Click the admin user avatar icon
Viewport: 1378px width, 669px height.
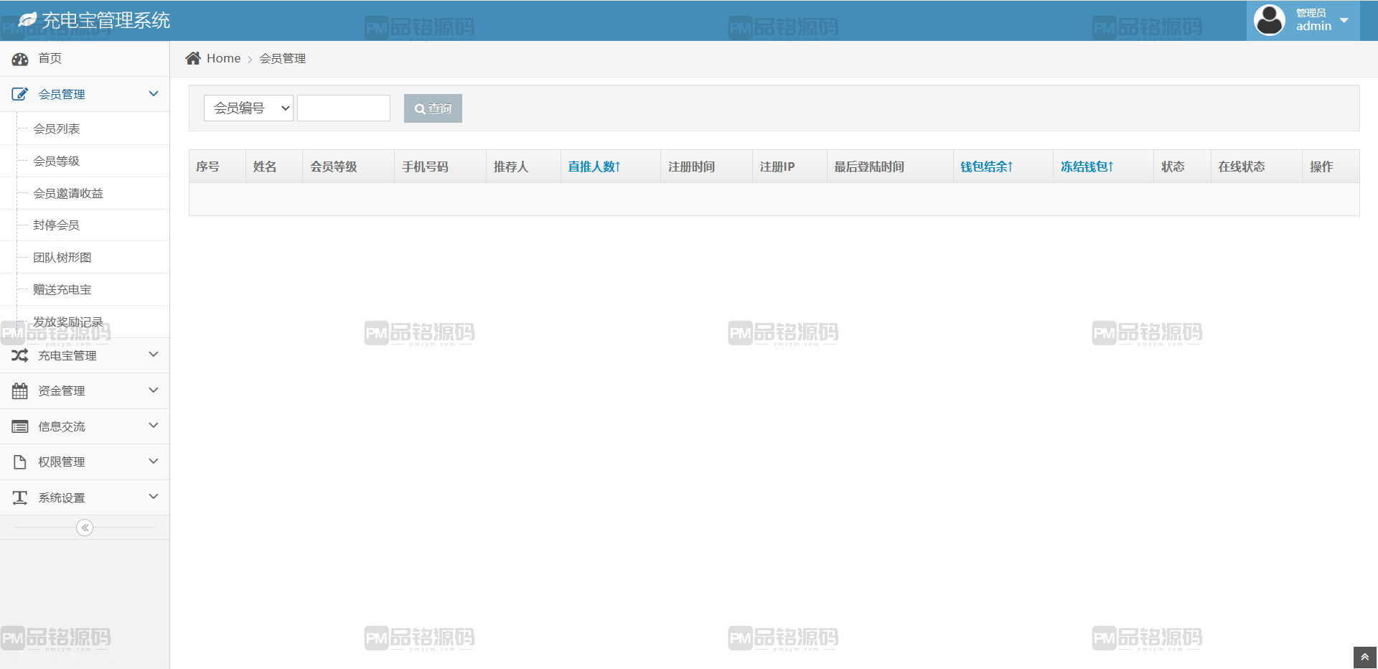[1269, 20]
